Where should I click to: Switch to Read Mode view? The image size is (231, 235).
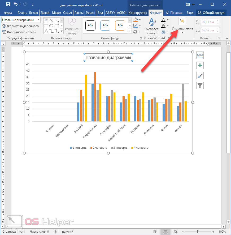pyautogui.click(x=155, y=232)
